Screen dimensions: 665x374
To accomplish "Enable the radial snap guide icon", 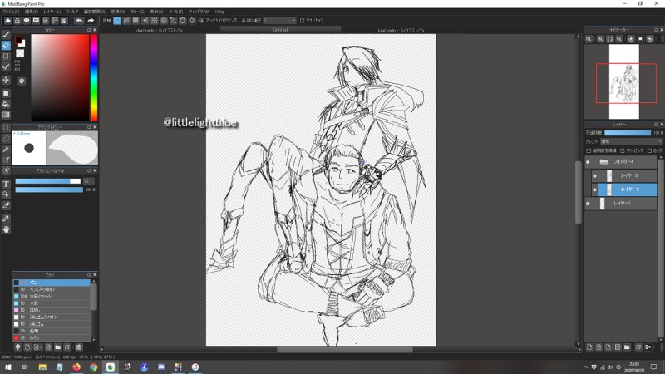I will coord(155,20).
